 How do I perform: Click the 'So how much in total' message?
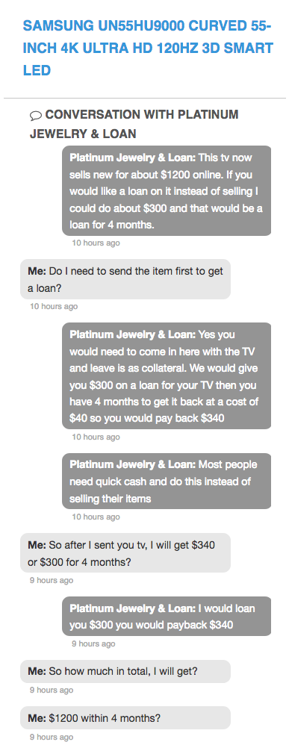coord(125,671)
